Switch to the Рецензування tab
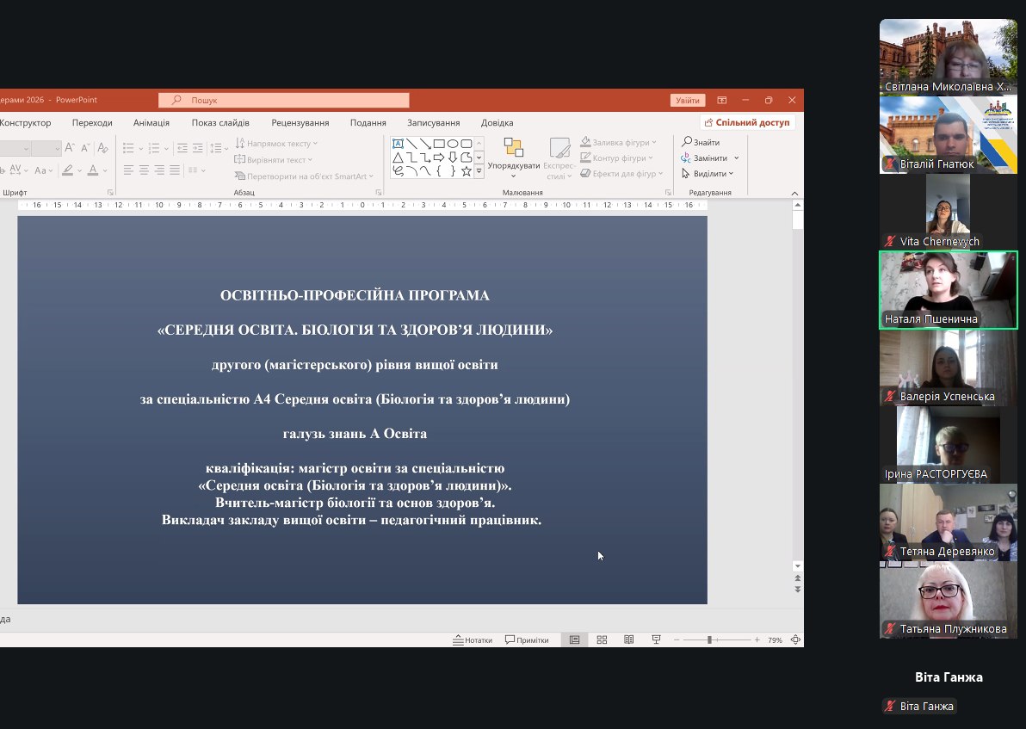Screen dimensions: 1026x729 pyautogui.click(x=300, y=123)
